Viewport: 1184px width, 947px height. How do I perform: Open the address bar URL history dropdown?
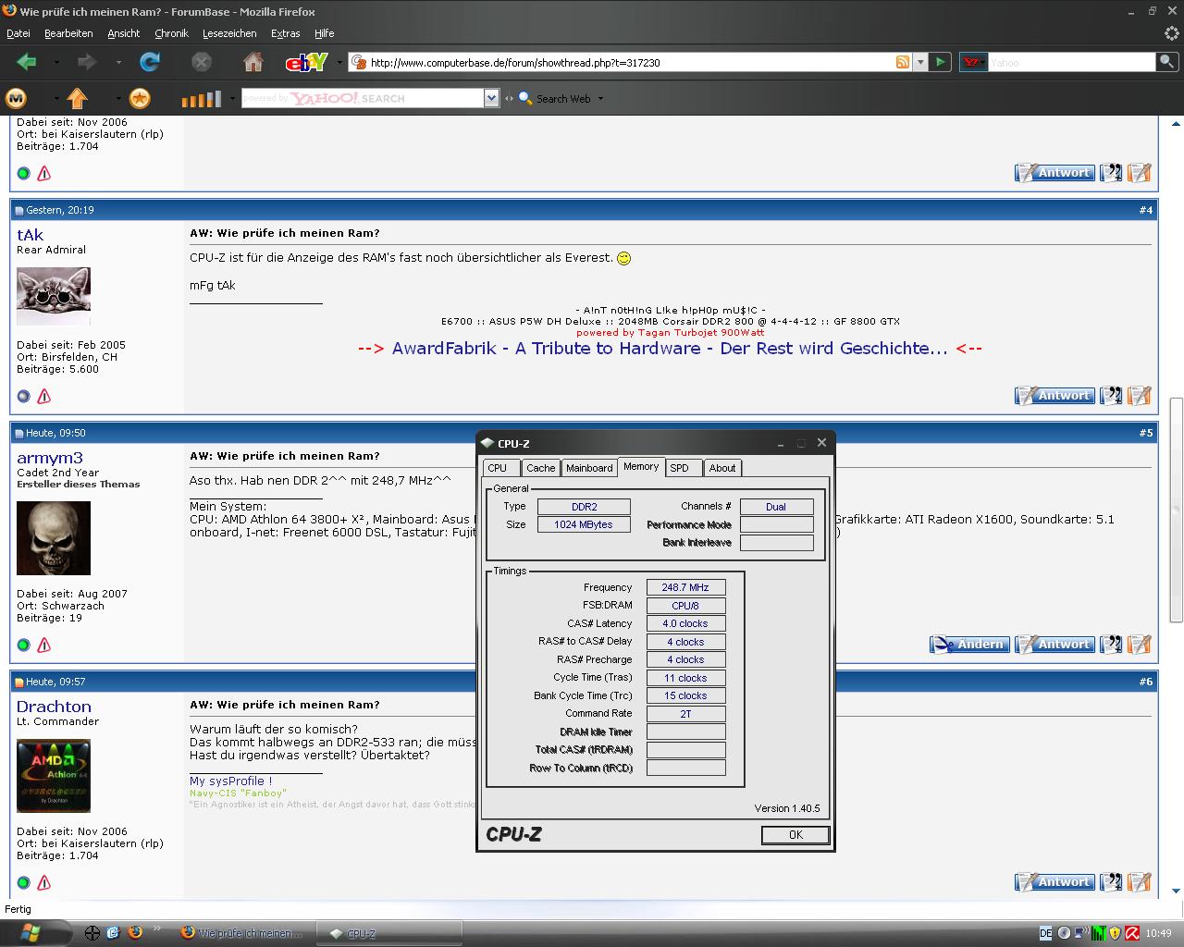pyautogui.click(x=919, y=62)
